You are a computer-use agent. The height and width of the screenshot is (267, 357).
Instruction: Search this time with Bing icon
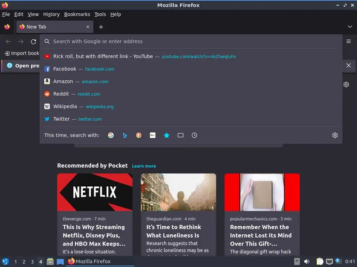click(x=125, y=135)
